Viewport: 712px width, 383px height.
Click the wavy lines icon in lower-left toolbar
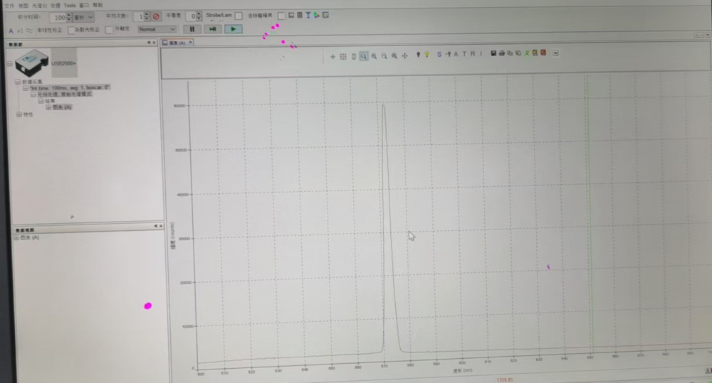pyautogui.click(x=29, y=31)
